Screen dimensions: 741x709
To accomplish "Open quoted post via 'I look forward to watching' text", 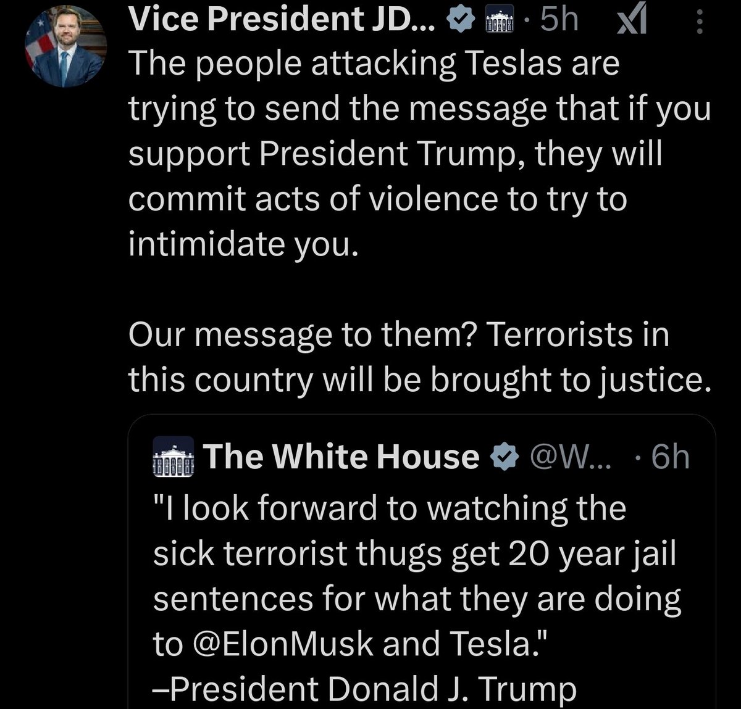I will click(389, 508).
